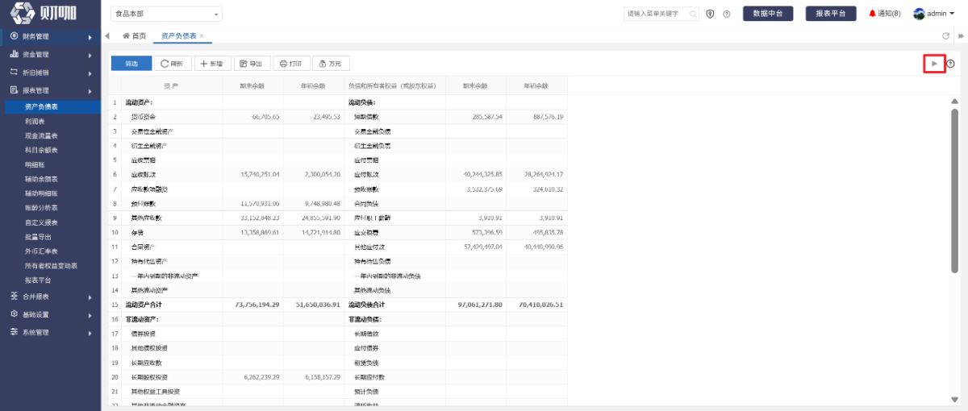
Task: Open 账龄分析表 in the sidebar
Action: 40,208
